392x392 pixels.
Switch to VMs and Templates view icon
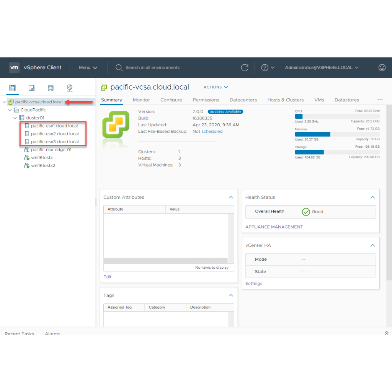coord(32,88)
